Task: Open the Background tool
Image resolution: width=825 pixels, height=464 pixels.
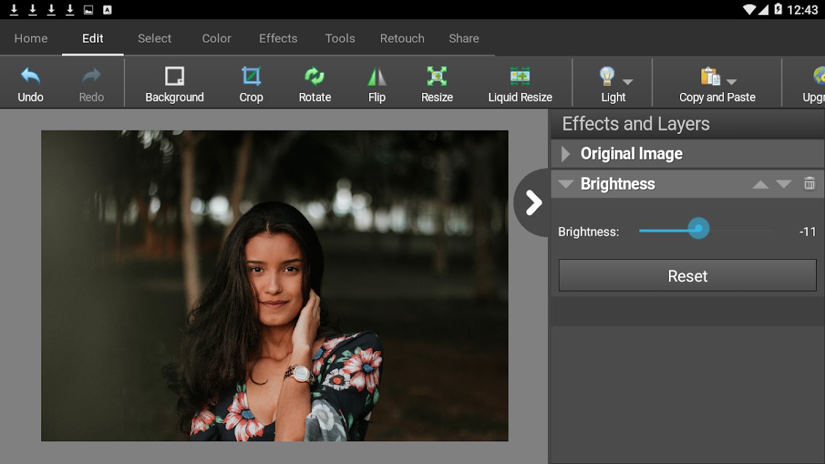Action: [x=175, y=84]
